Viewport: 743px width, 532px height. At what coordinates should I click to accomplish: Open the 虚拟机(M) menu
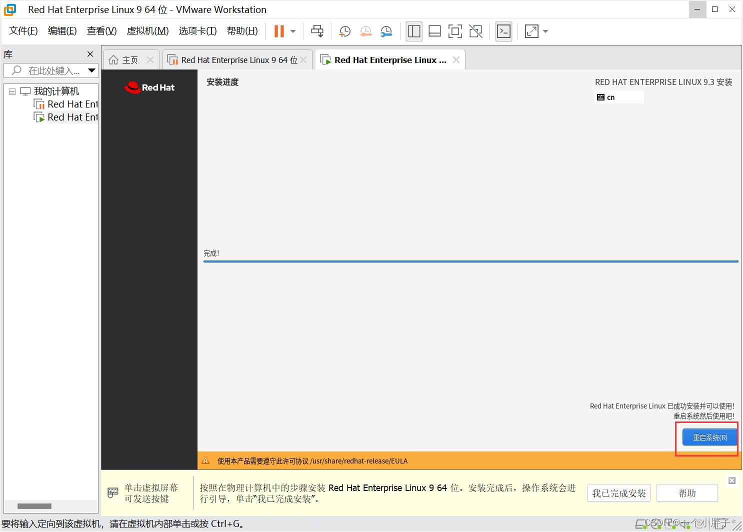[x=147, y=30]
